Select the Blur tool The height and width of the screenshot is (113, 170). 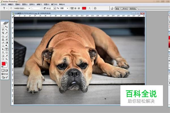click(3, 46)
